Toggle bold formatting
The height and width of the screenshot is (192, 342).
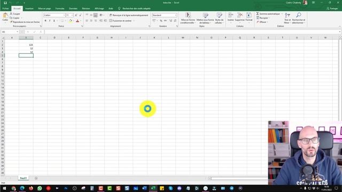[45, 21]
